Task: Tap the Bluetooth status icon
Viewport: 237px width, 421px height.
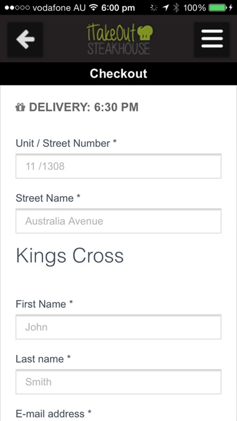Action: (176, 7)
